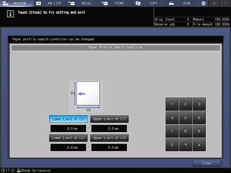Open the globe language icon
This screenshot has height=173, width=231.
203,3
